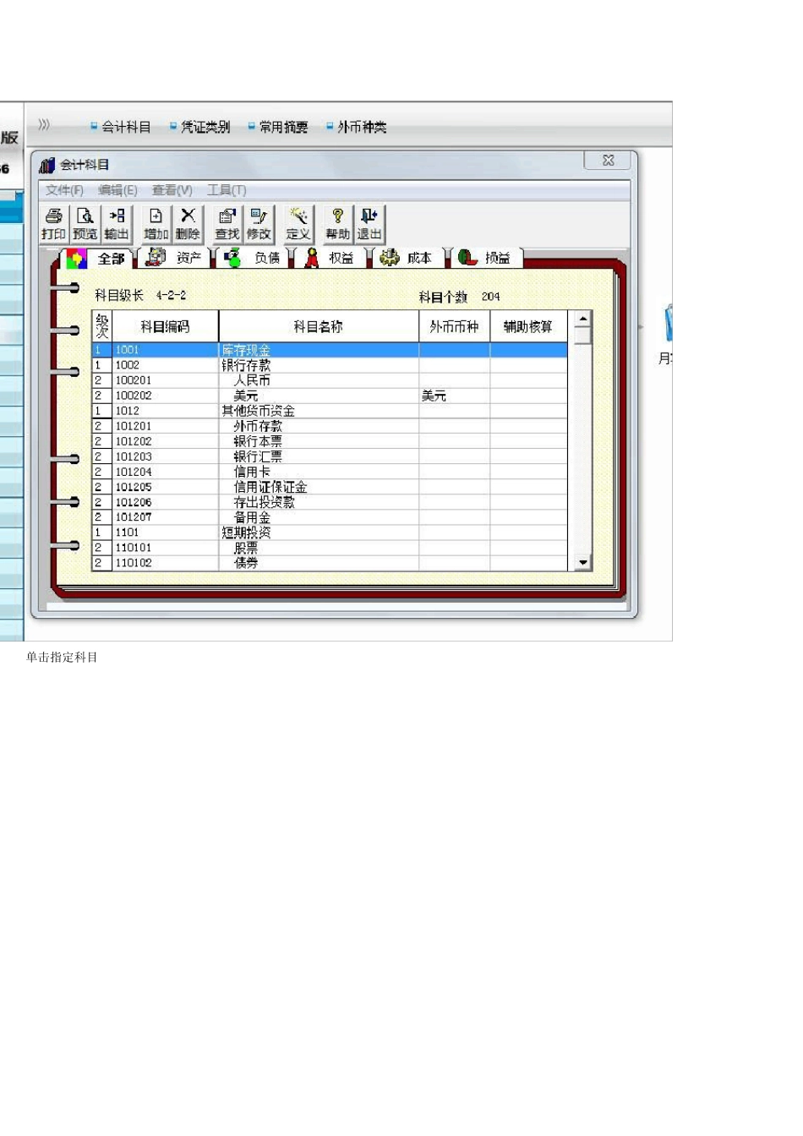The image size is (803, 1136).
Task: Select the 其他货币资金 row
Action: (x=330, y=411)
